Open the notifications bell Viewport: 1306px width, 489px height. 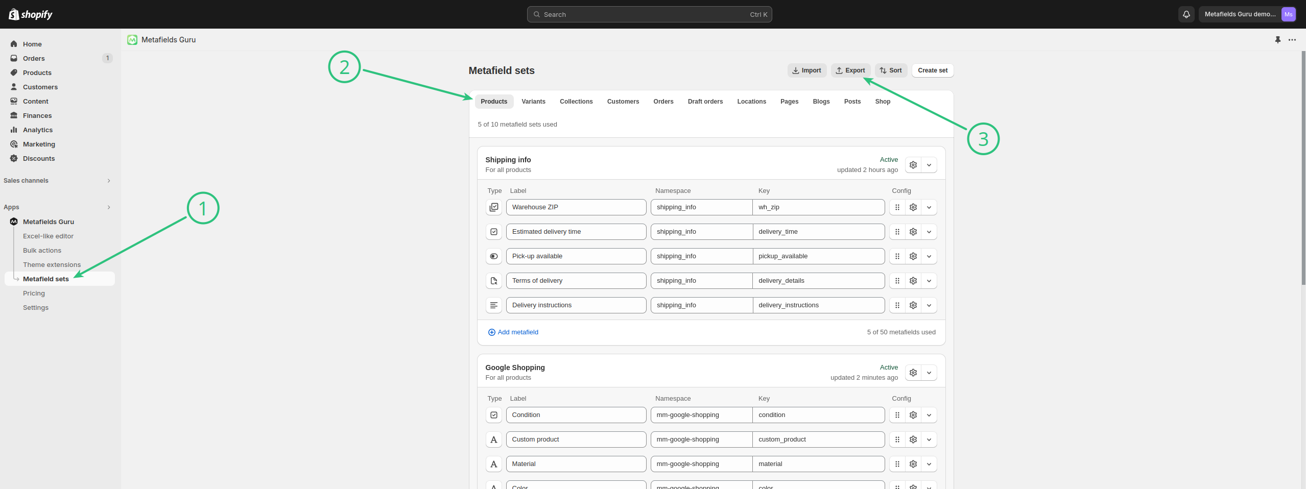(x=1186, y=14)
